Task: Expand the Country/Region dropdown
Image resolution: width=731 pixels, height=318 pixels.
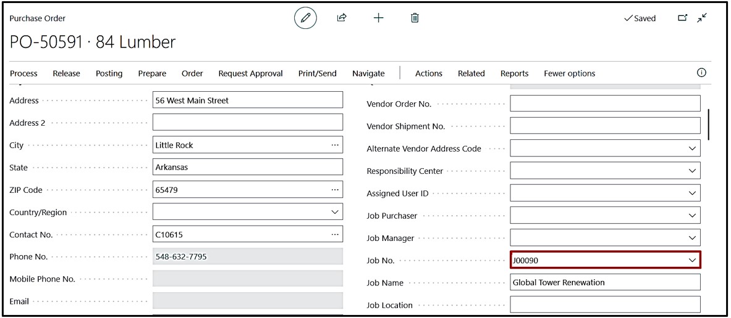Action: (335, 212)
